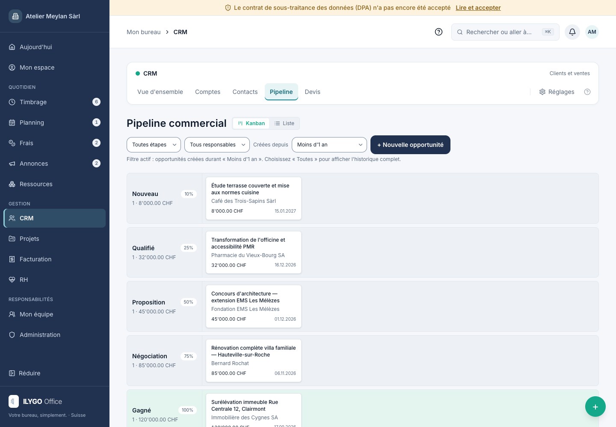Open the Devis tab
Viewport: 616px width, 427px height.
[x=313, y=92]
